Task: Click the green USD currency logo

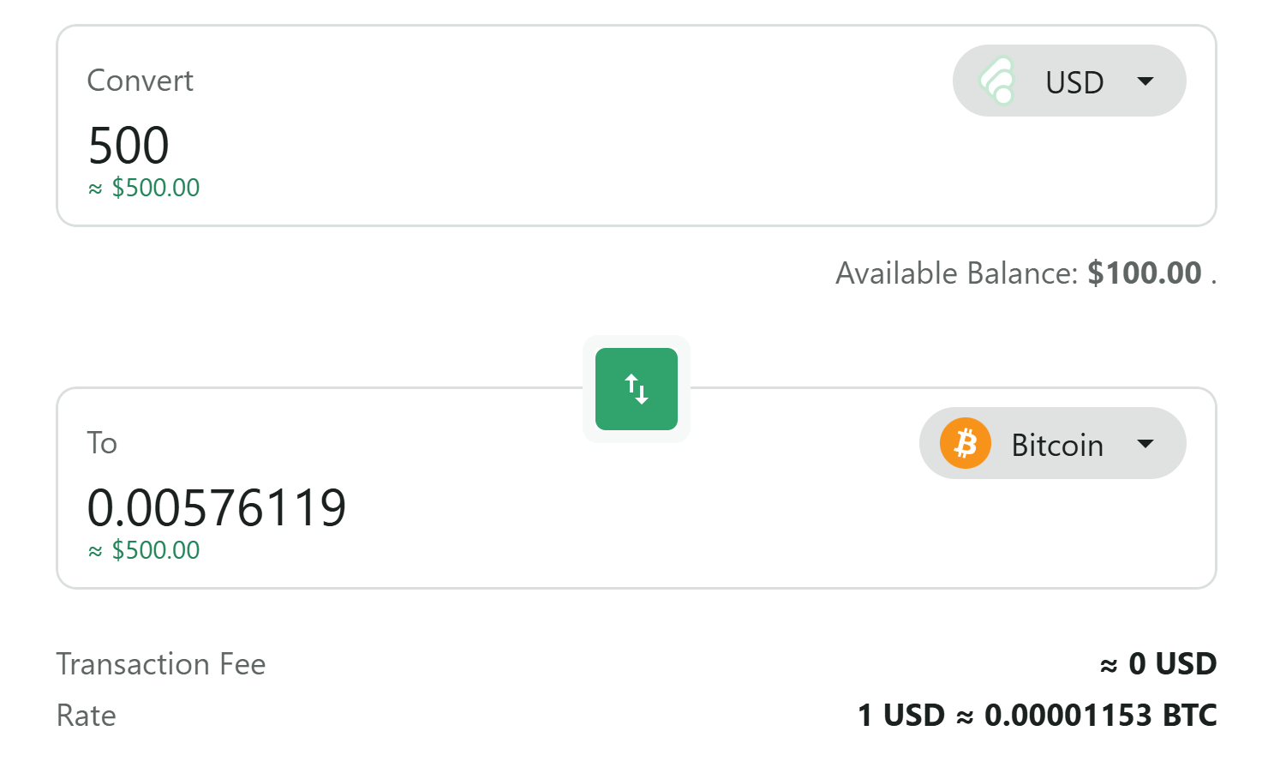Action: pyautogui.click(x=998, y=81)
